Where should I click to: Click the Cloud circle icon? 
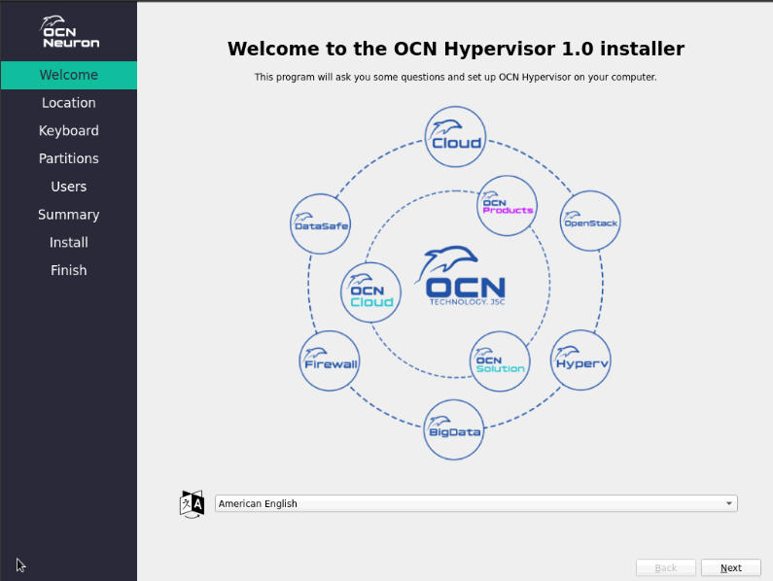coord(456,137)
